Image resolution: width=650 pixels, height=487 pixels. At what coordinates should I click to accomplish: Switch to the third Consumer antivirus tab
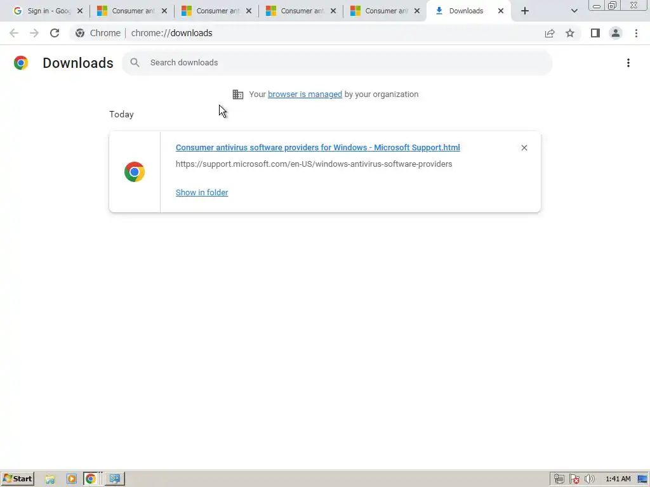click(x=300, y=11)
